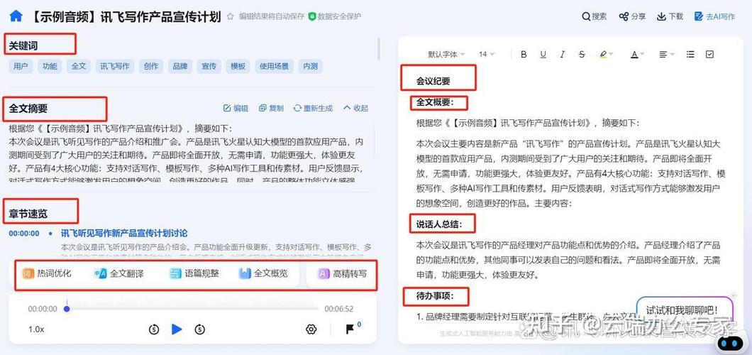
Task: Open 热词优化 hot word optimization
Action: (47, 273)
